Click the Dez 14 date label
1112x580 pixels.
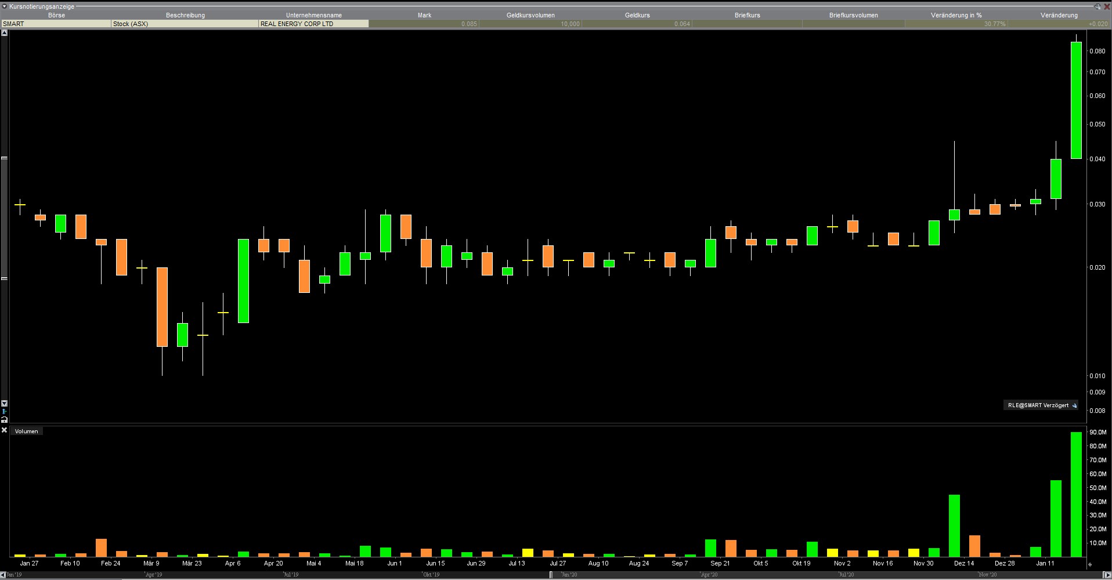pos(963,563)
